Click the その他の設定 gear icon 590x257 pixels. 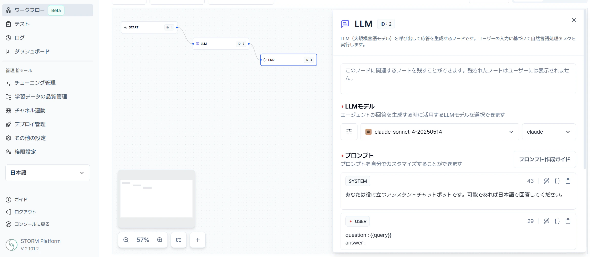point(8,138)
